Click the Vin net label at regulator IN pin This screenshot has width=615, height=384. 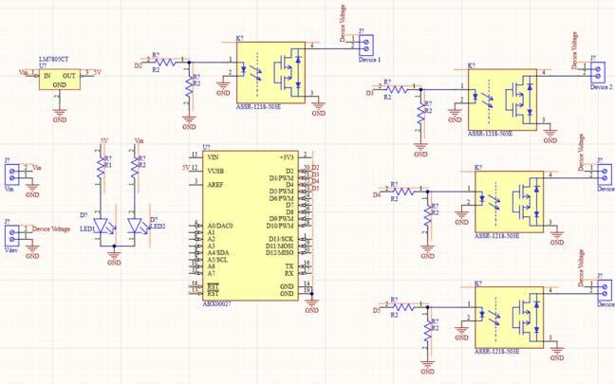[x=23, y=72]
